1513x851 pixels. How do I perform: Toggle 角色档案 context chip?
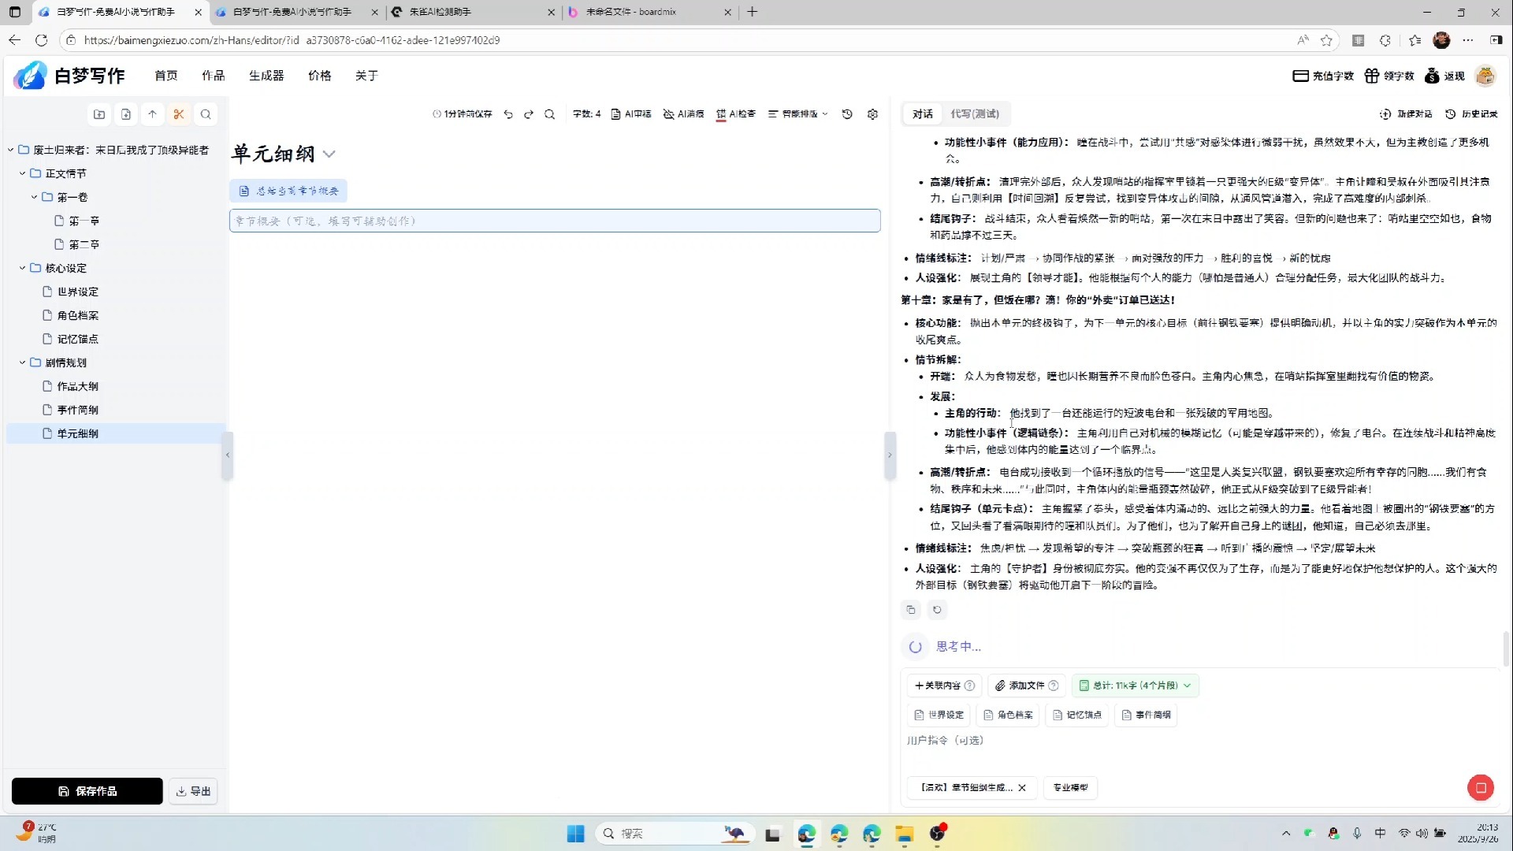point(1008,715)
